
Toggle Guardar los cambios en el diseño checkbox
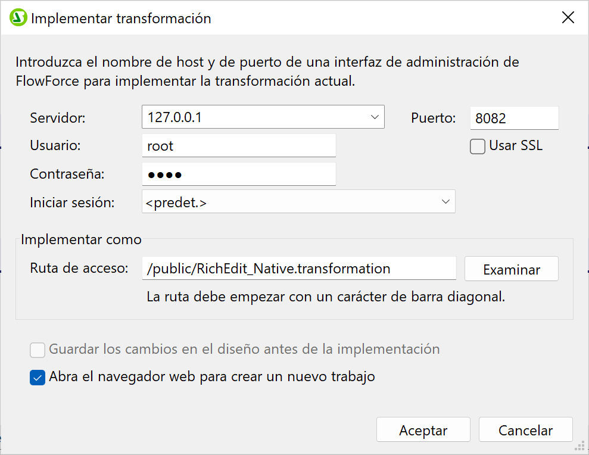[38, 350]
